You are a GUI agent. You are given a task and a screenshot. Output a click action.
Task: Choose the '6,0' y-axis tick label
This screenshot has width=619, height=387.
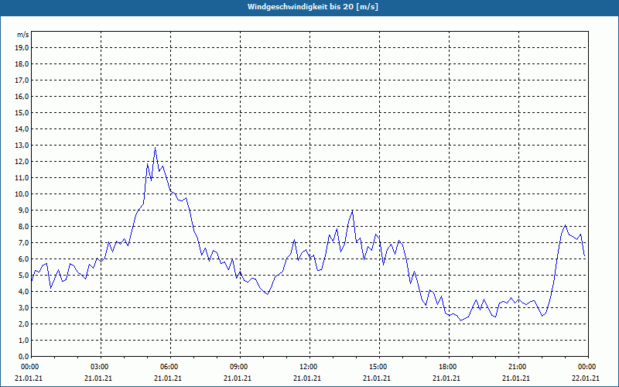pyautogui.click(x=23, y=259)
